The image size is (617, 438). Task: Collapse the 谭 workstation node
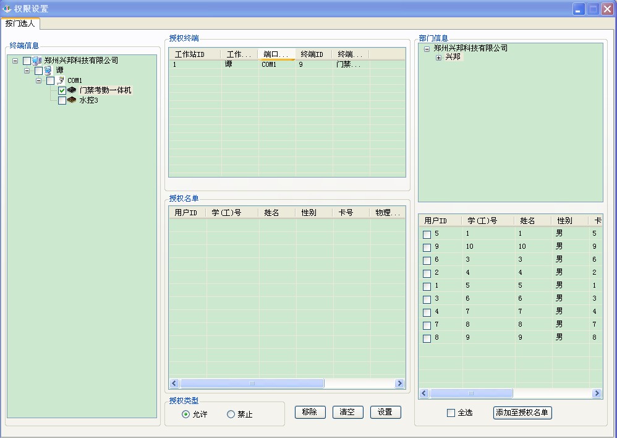tap(27, 71)
